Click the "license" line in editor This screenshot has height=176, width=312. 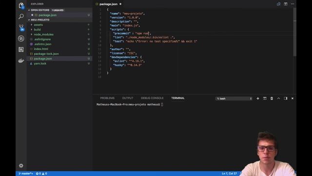pyautogui.click(x=123, y=53)
